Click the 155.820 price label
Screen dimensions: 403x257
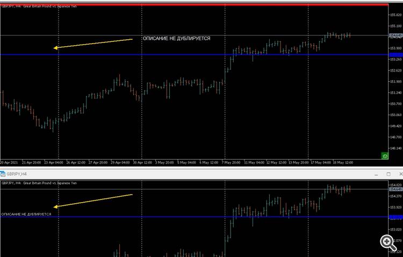pyautogui.click(x=395, y=15)
